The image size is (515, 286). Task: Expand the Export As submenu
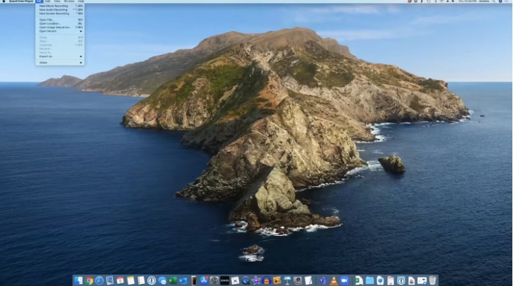point(60,57)
